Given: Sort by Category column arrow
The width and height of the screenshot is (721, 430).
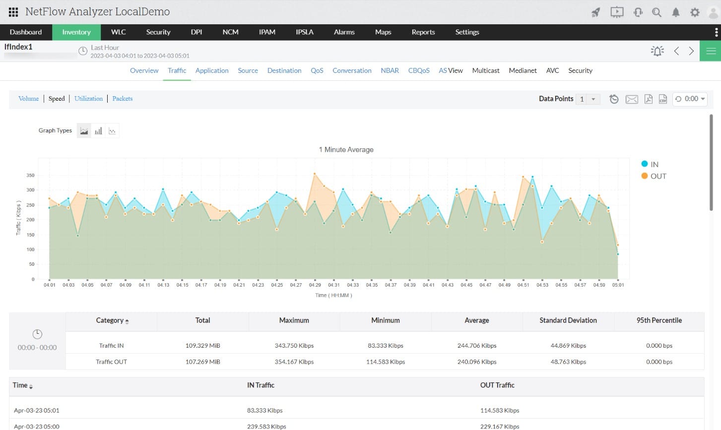Looking at the screenshot, I should [127, 321].
